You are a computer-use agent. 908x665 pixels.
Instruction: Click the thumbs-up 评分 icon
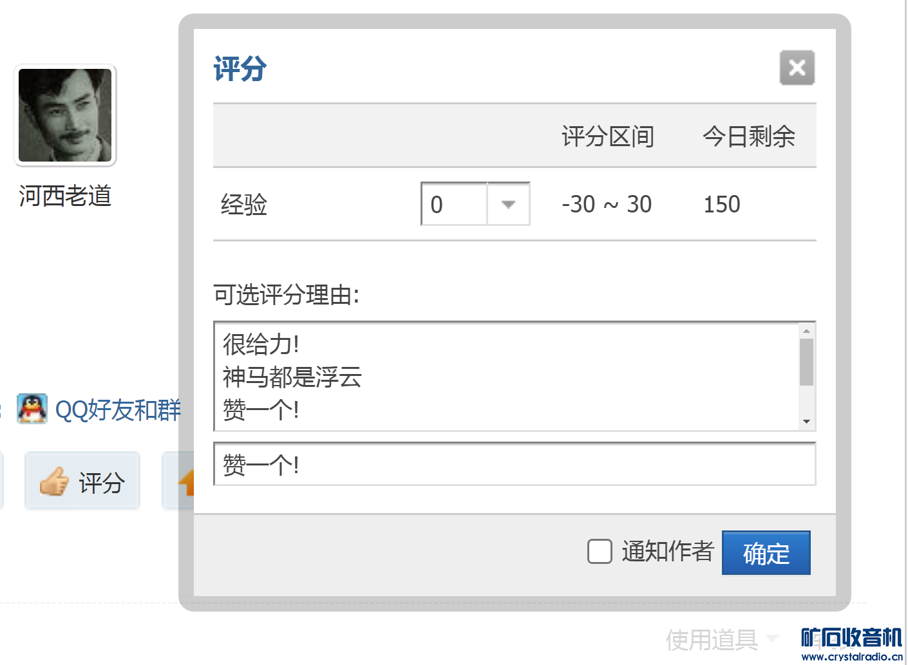click(x=54, y=482)
